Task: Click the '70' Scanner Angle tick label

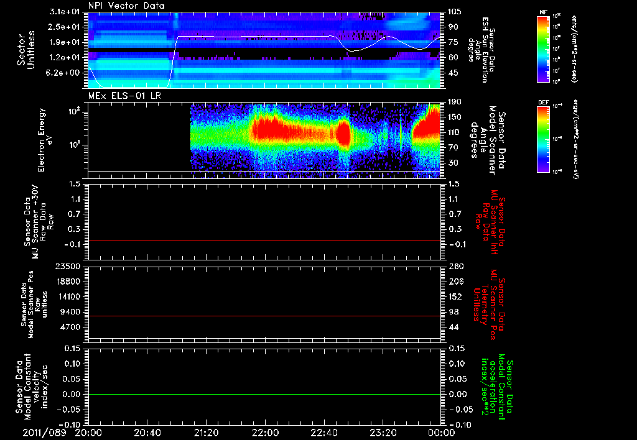Action: tap(453, 147)
